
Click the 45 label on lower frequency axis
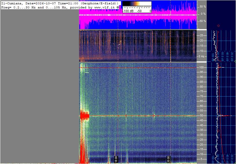(x=201, y=120)
